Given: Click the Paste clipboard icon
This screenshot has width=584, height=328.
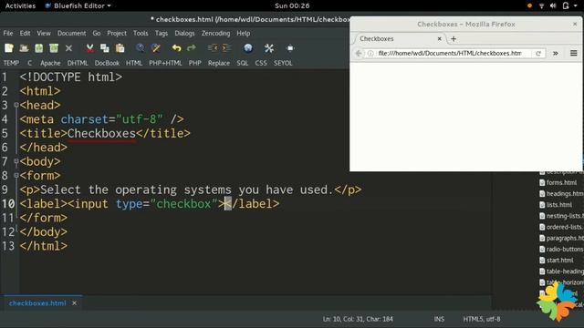Looking at the screenshot, I should click(x=120, y=48).
